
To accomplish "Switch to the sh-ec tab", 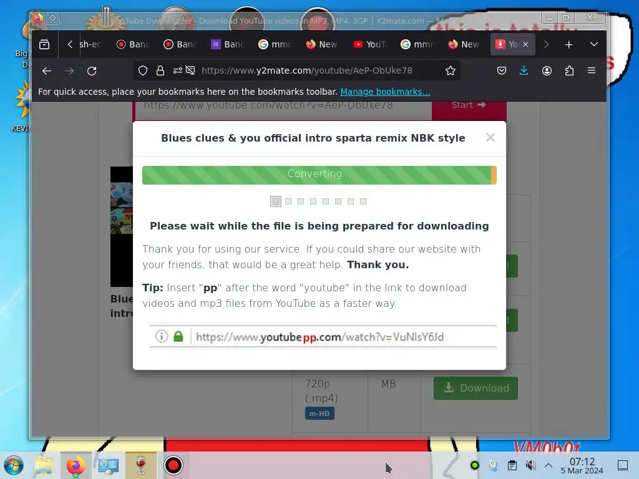I will coord(90,44).
